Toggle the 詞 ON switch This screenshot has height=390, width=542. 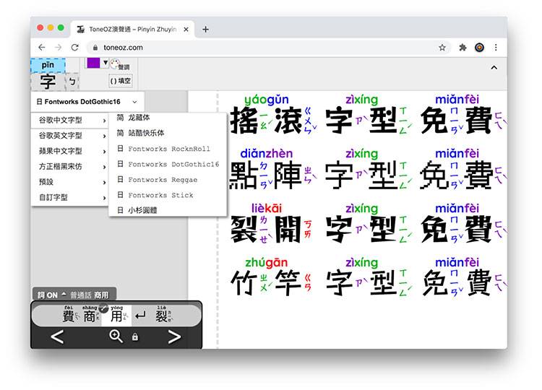pos(48,295)
